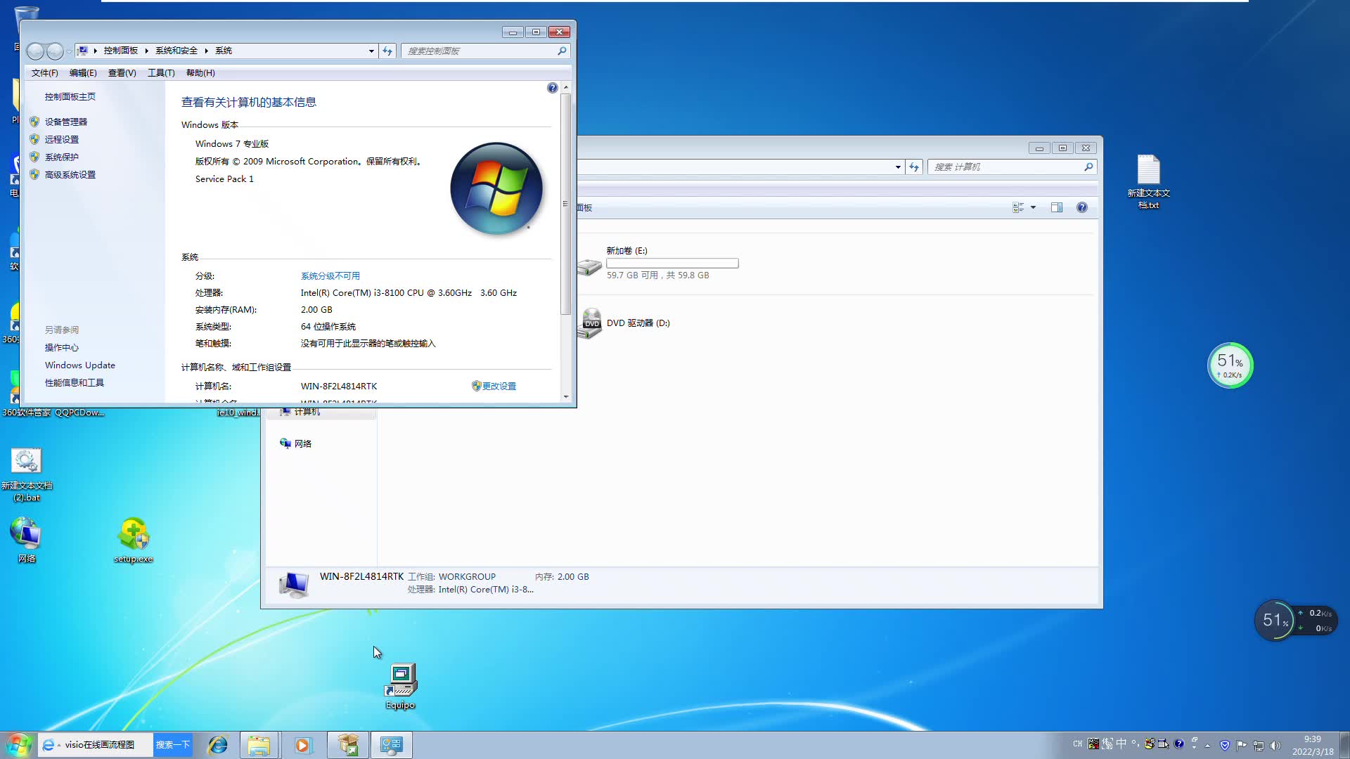
Task: Click the dark 51% network speed widget
Action: click(x=1296, y=621)
